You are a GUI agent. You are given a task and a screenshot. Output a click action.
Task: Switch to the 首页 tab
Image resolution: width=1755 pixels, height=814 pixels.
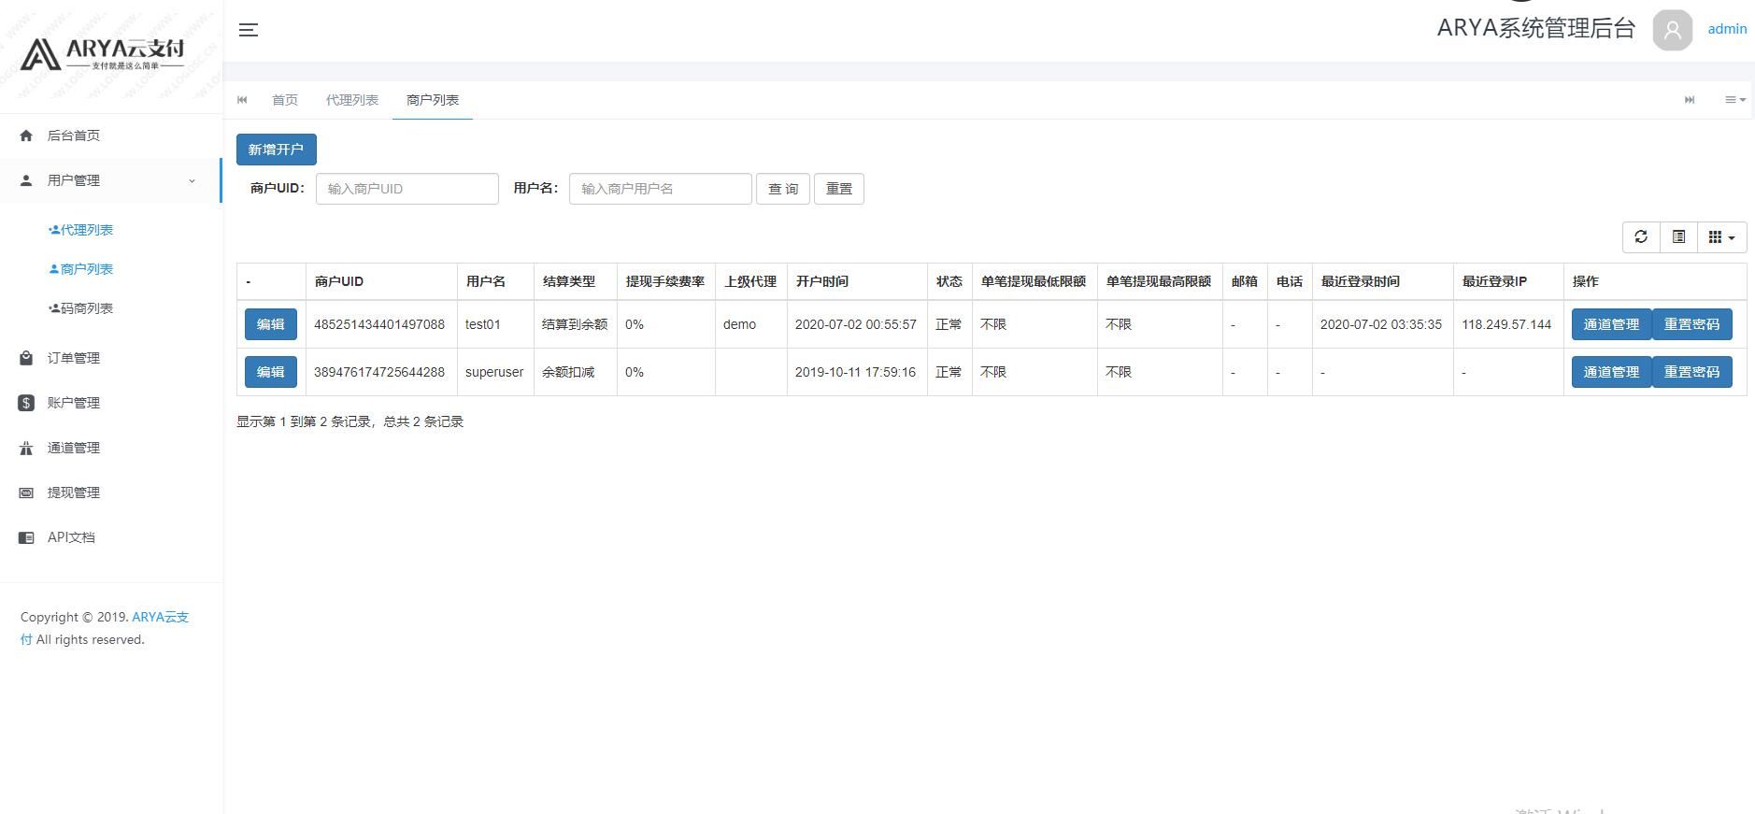tap(285, 100)
